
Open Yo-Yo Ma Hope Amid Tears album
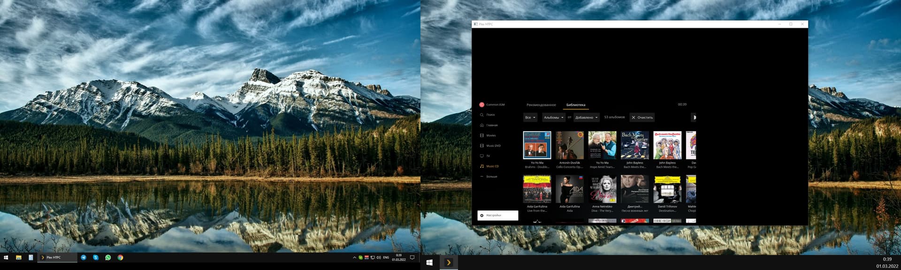coord(602,145)
